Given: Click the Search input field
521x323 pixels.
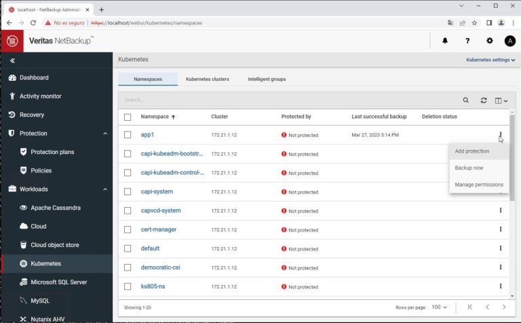Looking at the screenshot, I should (x=285, y=100).
